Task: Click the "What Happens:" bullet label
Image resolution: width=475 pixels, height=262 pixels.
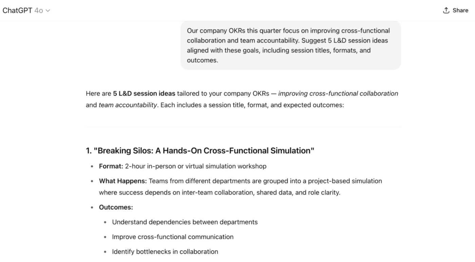Action: [123, 181]
